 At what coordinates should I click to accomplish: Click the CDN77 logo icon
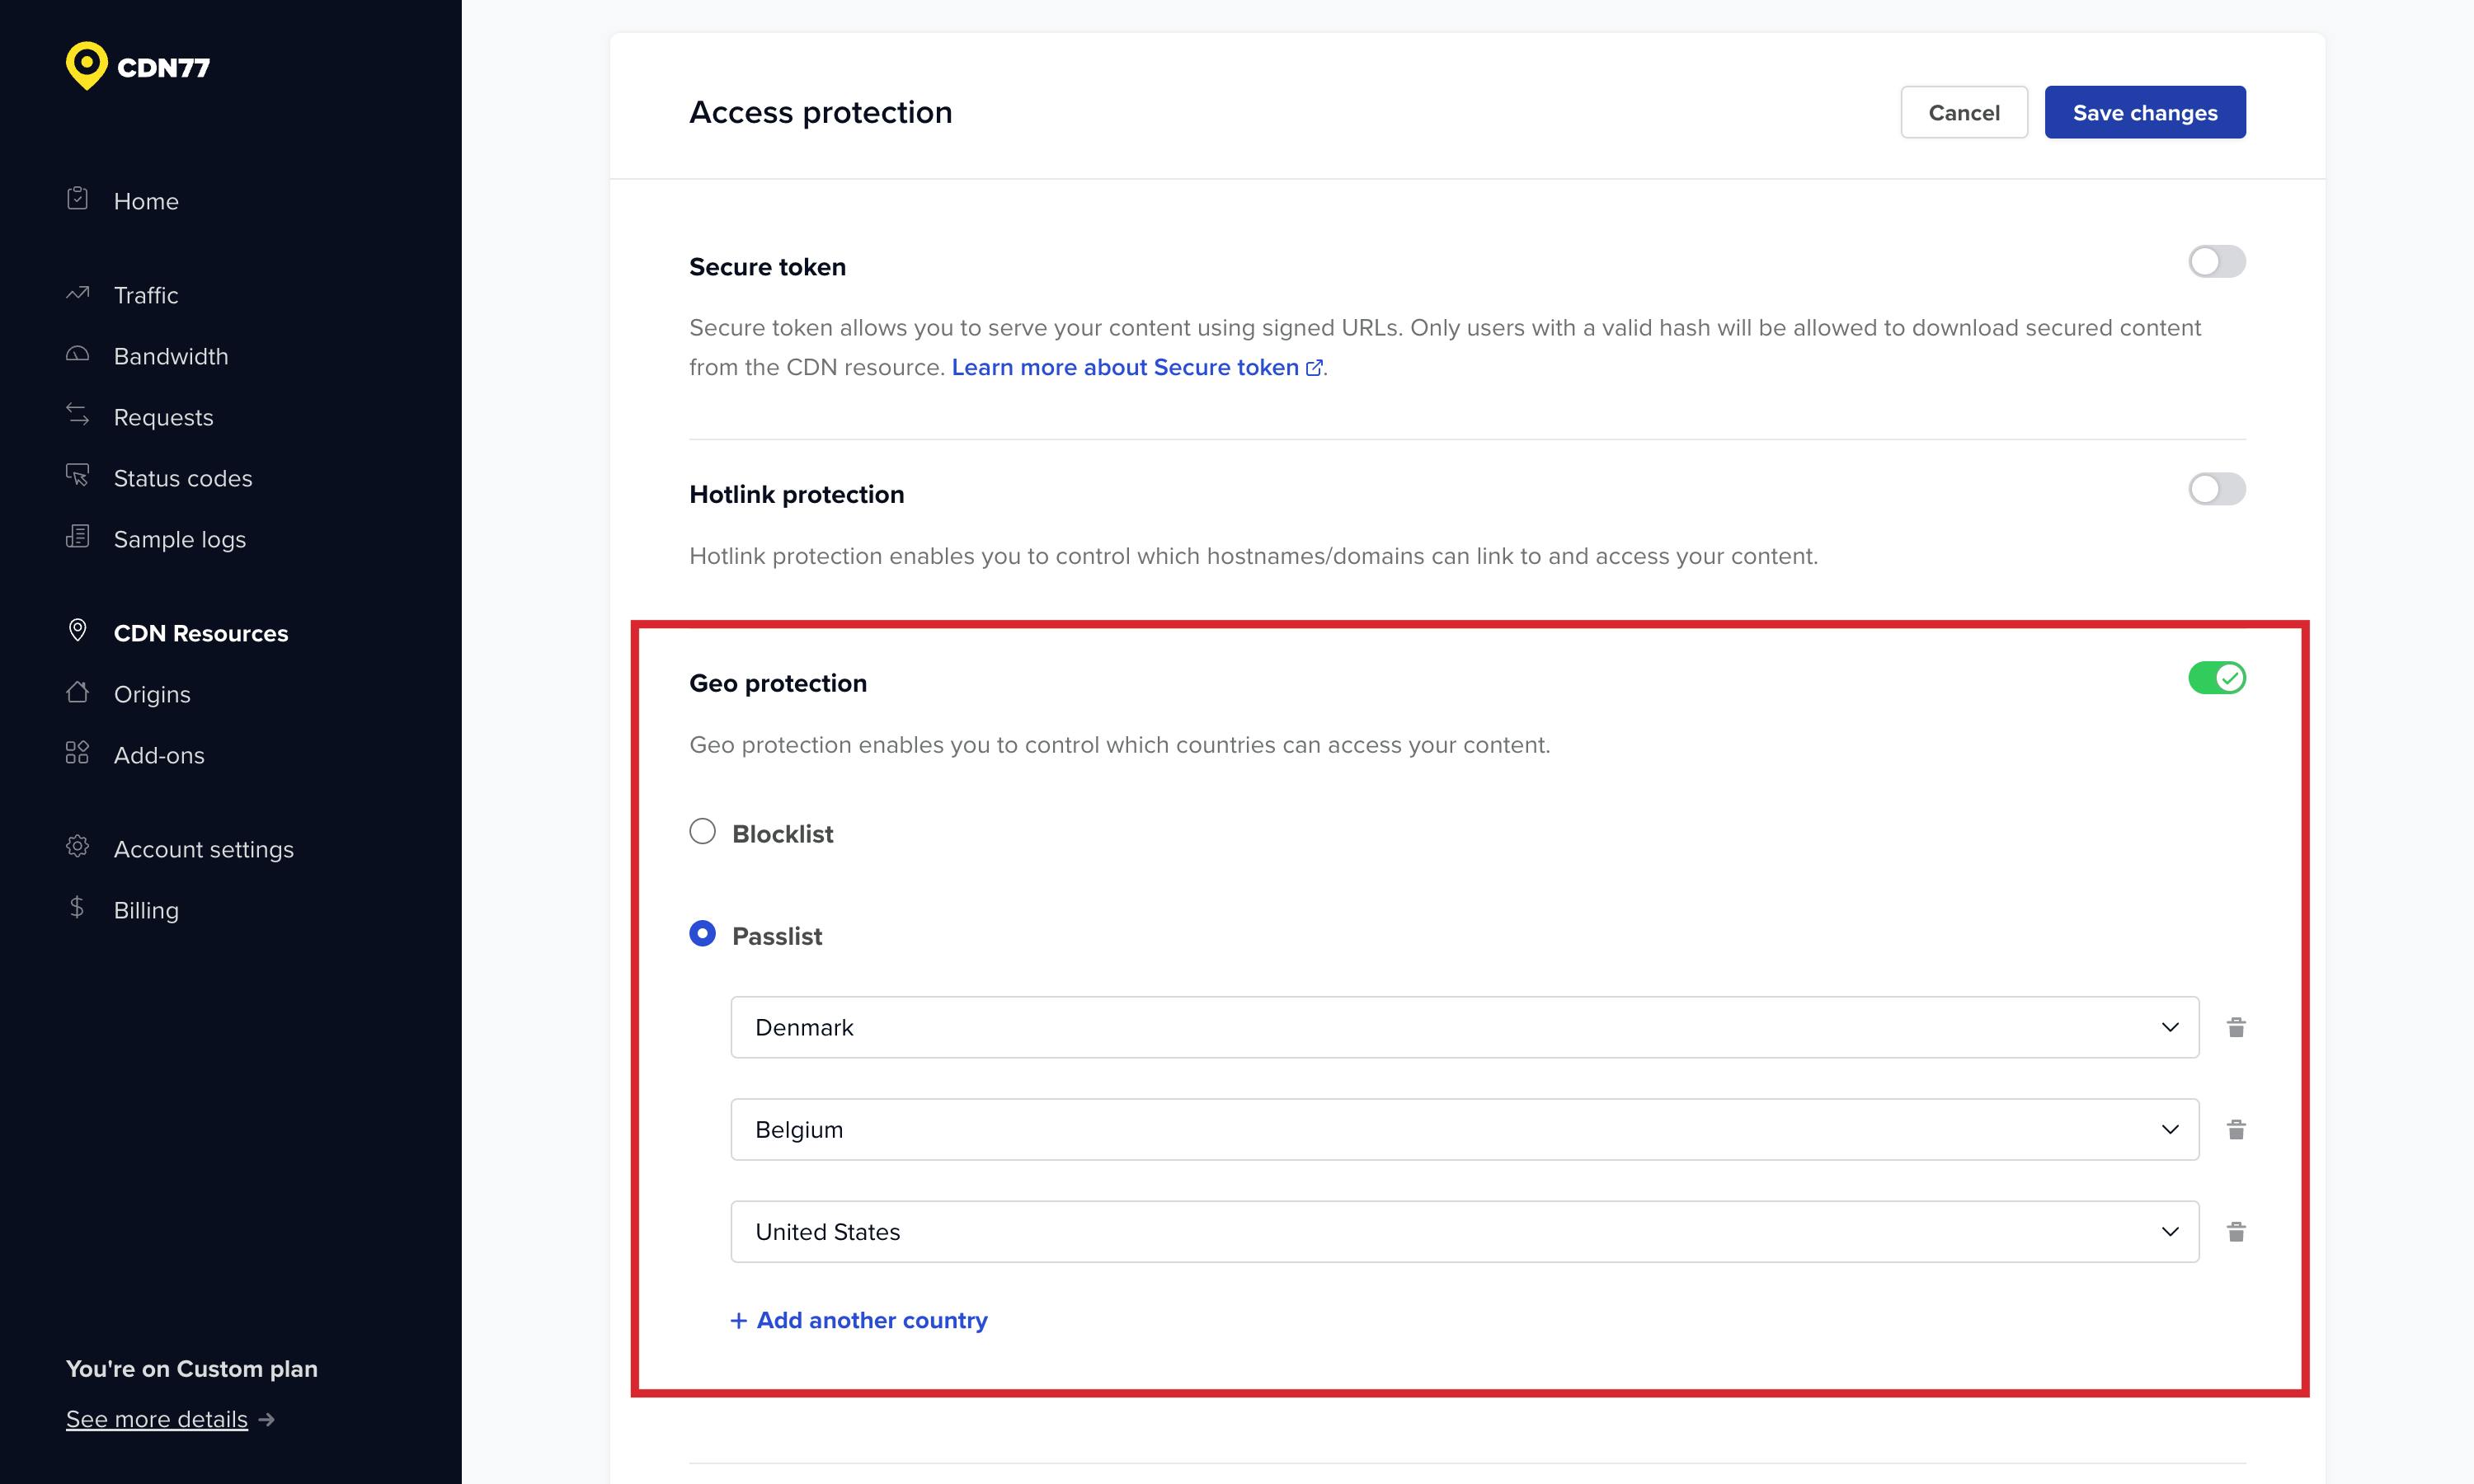pyautogui.click(x=87, y=66)
